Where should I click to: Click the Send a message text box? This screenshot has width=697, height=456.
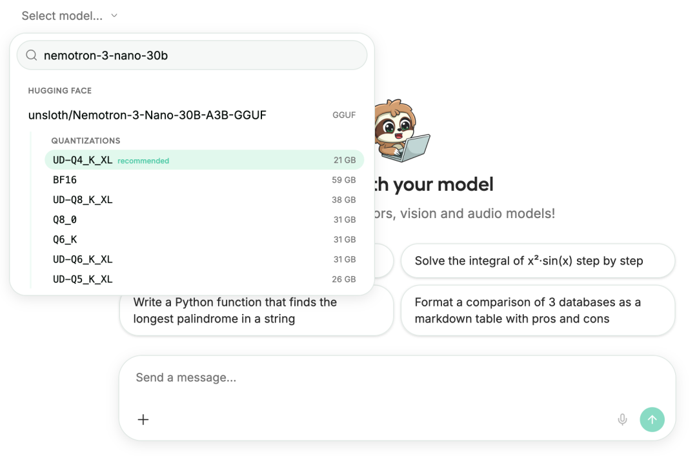coord(397,377)
